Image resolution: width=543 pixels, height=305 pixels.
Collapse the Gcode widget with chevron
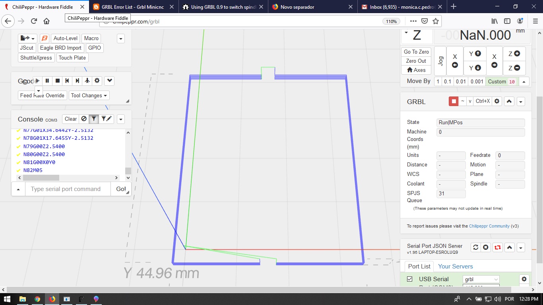tap(110, 81)
